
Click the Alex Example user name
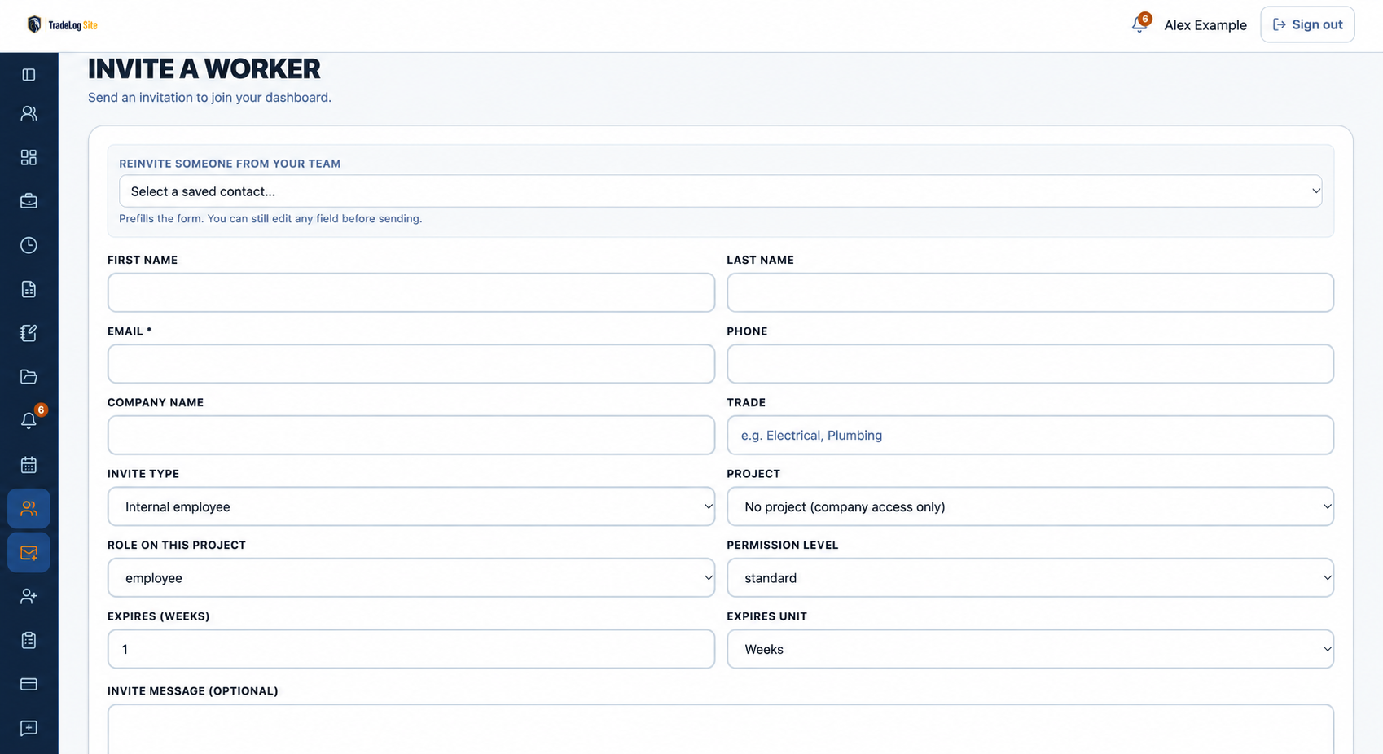coord(1205,25)
